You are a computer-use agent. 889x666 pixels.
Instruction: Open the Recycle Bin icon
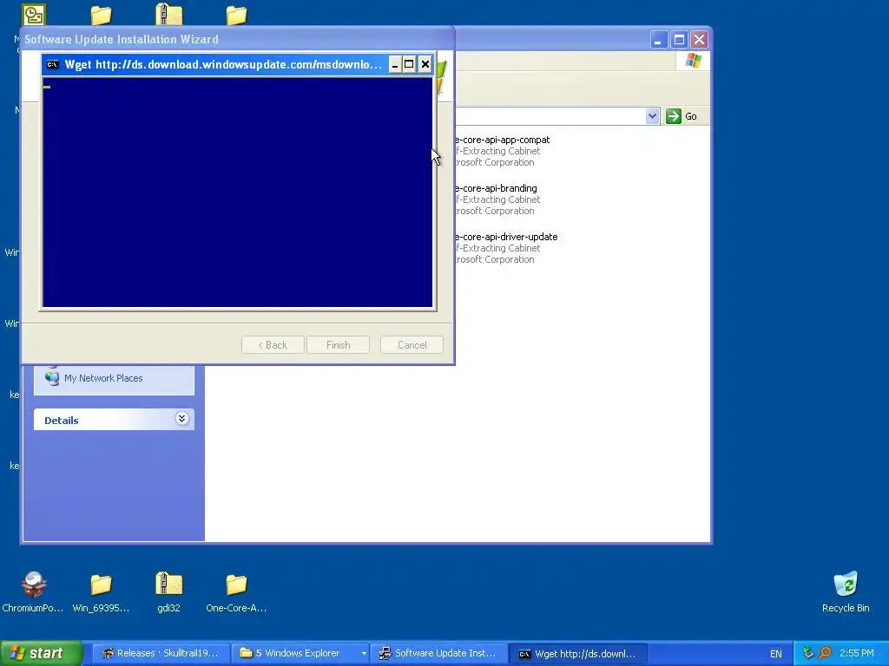[x=846, y=591]
